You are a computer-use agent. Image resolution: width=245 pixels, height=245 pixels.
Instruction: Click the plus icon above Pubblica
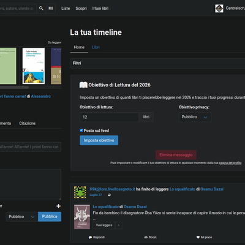(x=58, y=206)
